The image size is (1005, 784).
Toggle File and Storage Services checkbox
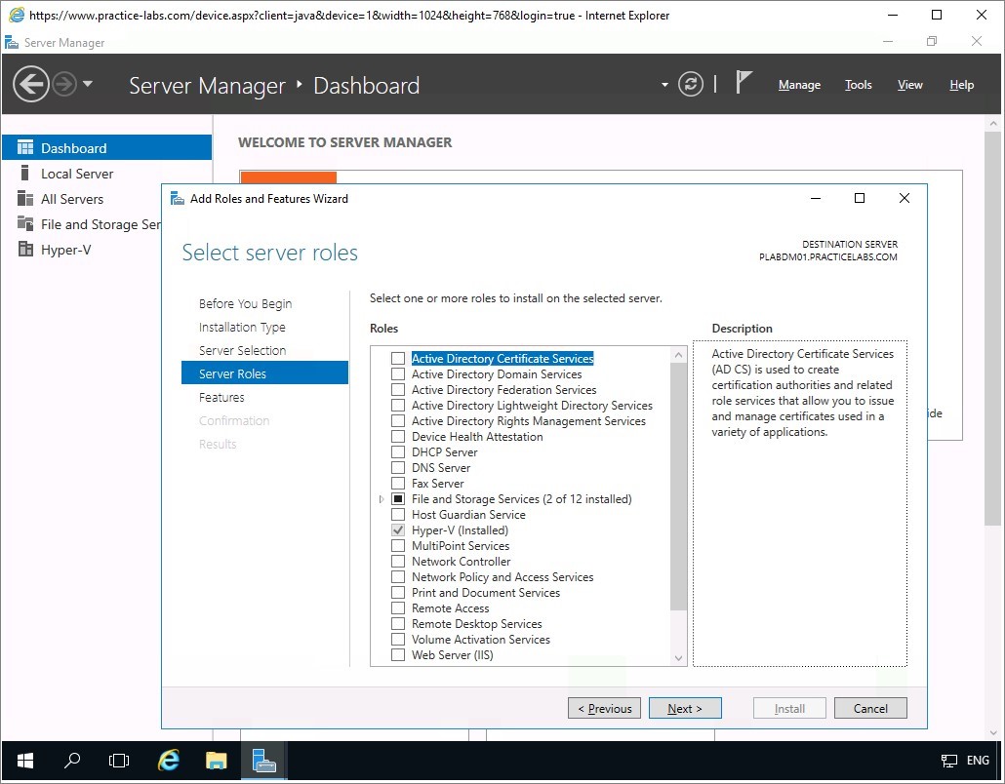click(398, 499)
